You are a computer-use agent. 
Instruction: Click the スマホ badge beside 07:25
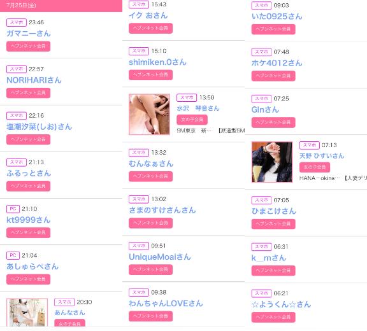tap(261, 99)
